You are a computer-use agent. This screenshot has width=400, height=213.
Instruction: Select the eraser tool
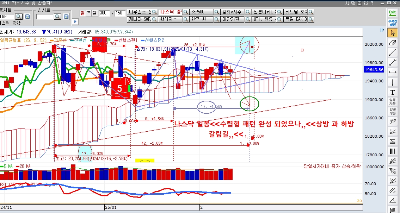(392, 43)
